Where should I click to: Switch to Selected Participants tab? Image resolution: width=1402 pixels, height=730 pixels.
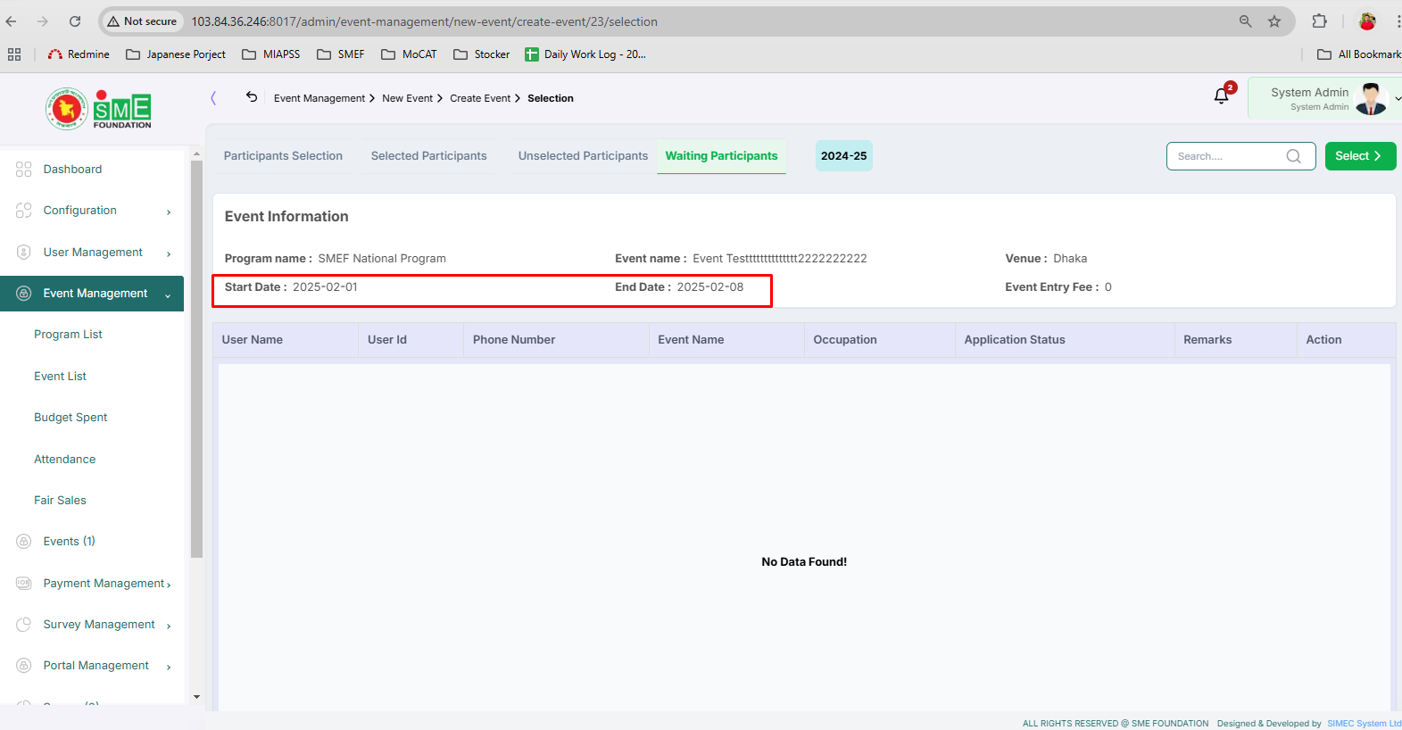click(429, 156)
